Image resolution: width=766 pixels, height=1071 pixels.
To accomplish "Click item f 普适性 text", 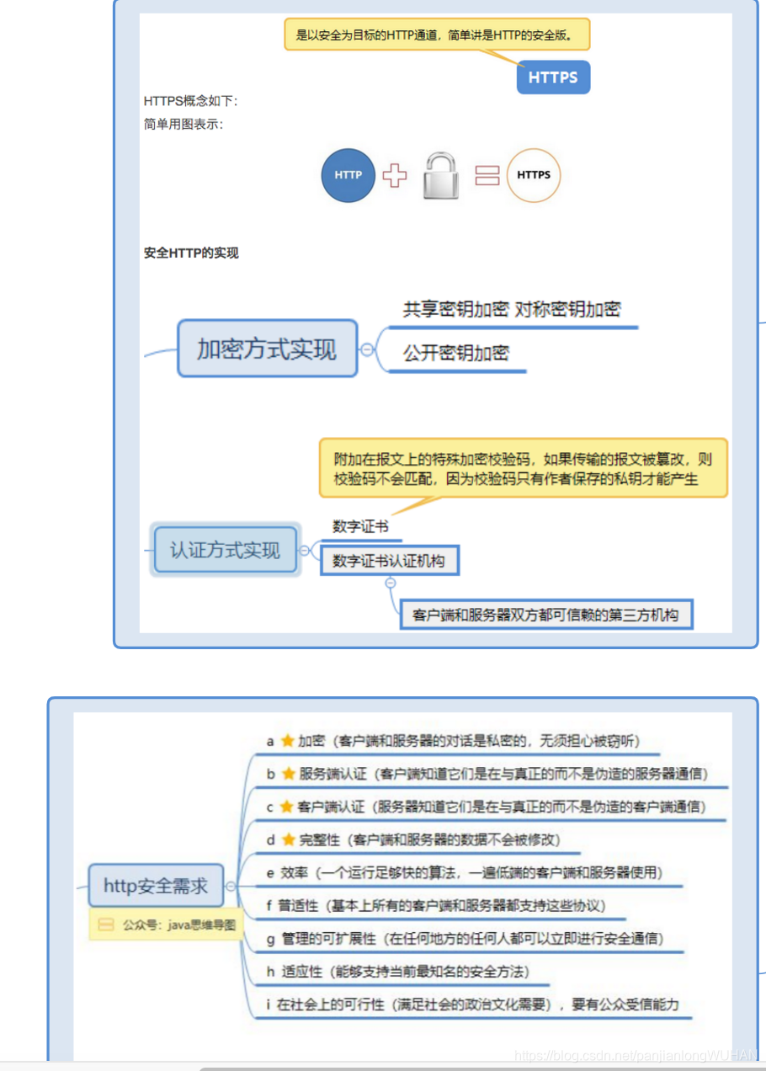I will click(435, 906).
